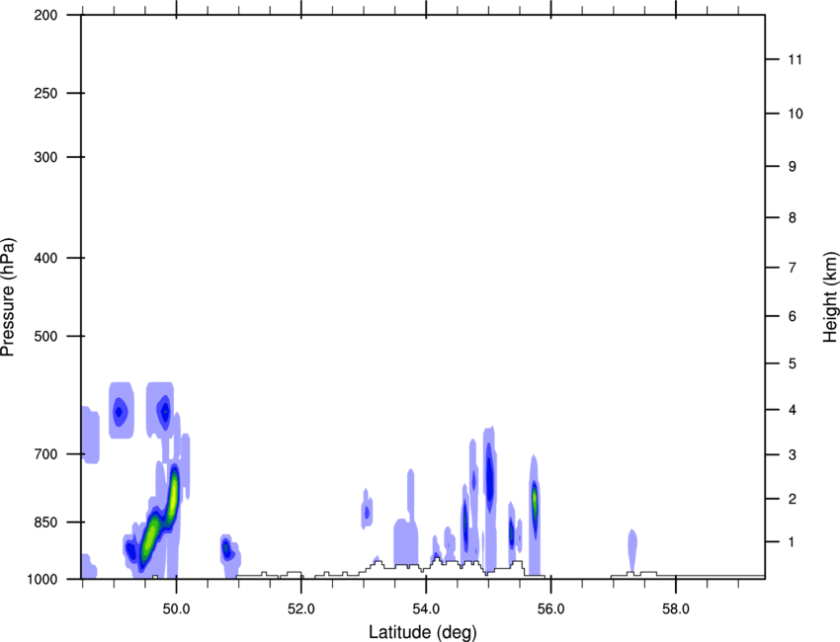840x642 pixels.
Task: Click the 1 km height label
Action: [x=792, y=542]
